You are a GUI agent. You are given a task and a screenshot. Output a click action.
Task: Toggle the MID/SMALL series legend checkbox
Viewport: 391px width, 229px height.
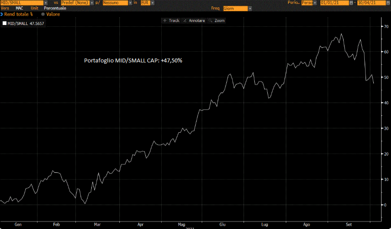coord(5,23)
